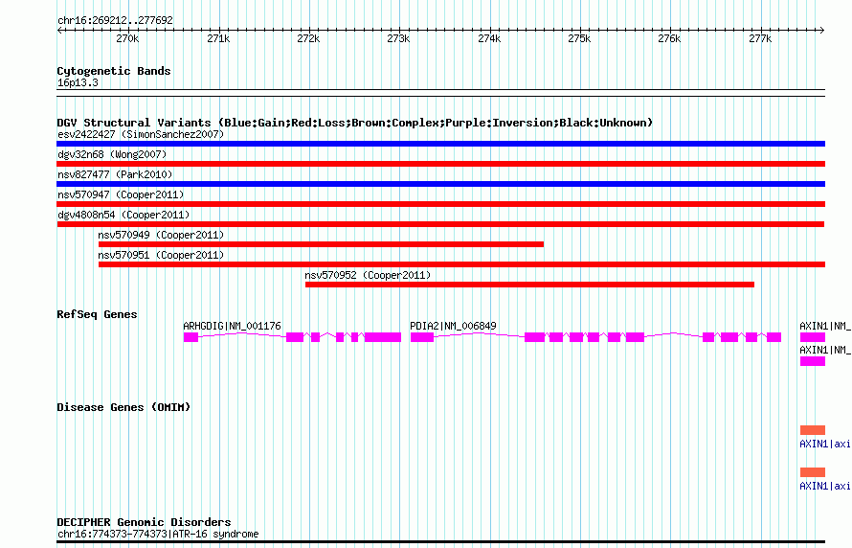Viewport: 852px width, 548px height.
Task: Open the ATR-16 syndrome DECIPHER entry
Action: [158, 534]
